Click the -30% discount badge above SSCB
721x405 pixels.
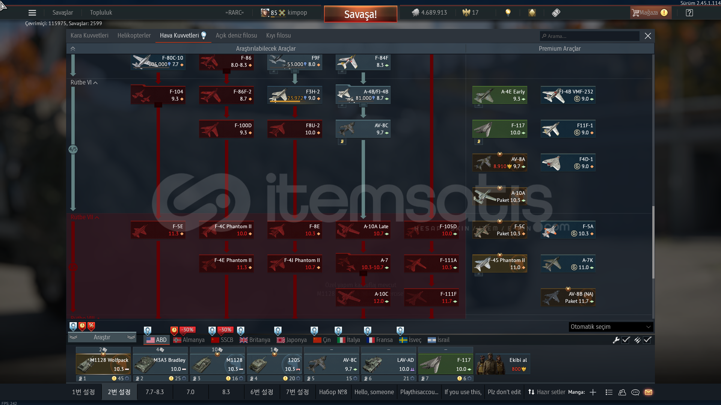(225, 330)
